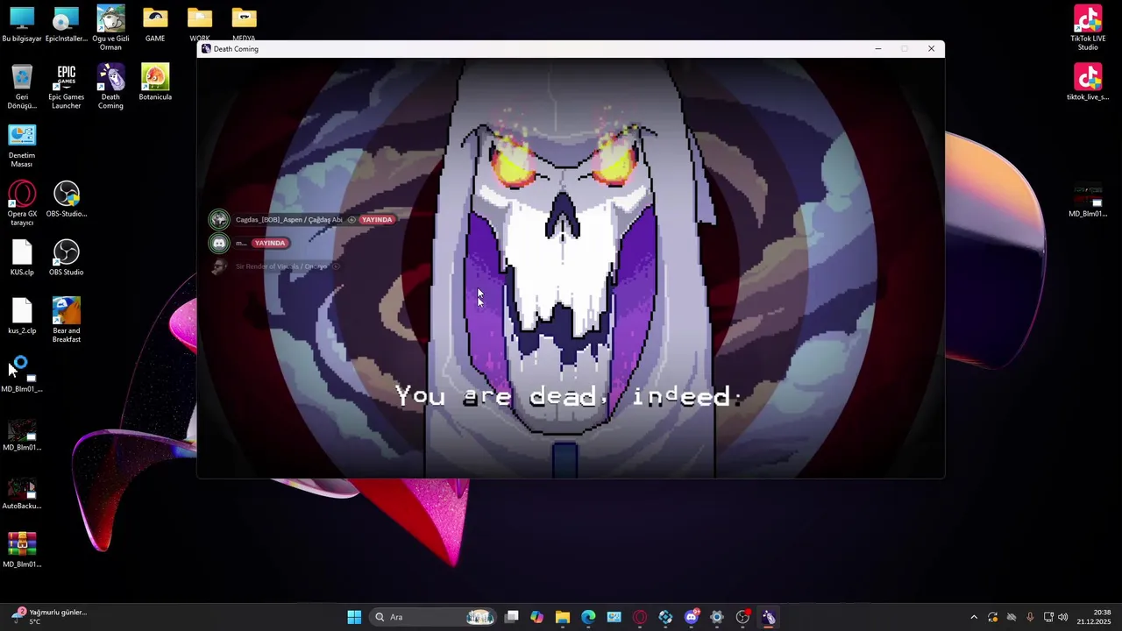Select the tiktok_live_s... installer icon
The image size is (1122, 631).
[x=1088, y=82]
